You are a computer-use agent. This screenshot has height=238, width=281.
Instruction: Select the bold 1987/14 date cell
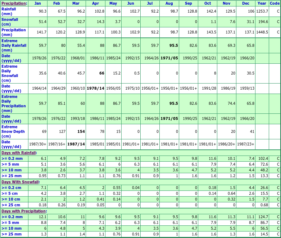tap(76, 144)
